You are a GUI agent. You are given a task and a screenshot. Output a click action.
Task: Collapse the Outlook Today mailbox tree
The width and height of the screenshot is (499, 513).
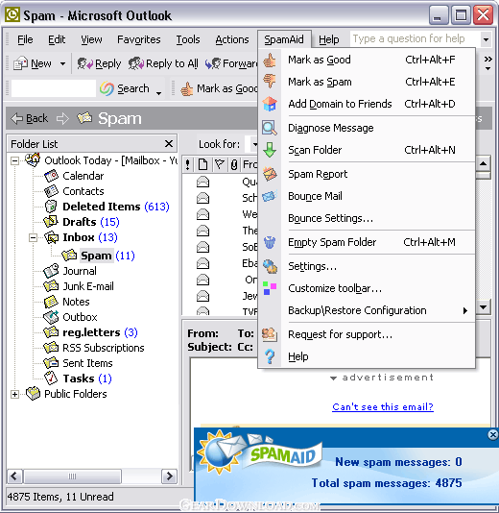coord(14,160)
